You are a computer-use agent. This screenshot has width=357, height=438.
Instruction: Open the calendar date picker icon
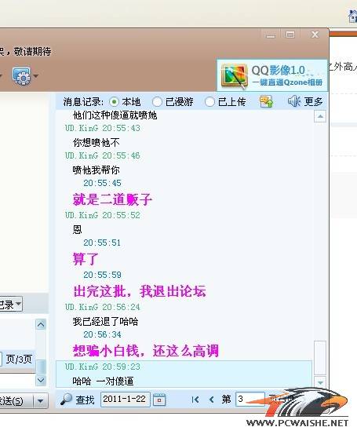click(159, 400)
